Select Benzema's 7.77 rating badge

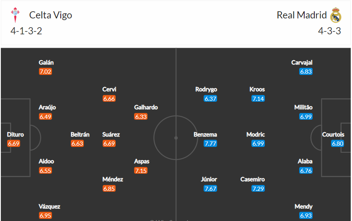pyautogui.click(x=210, y=144)
